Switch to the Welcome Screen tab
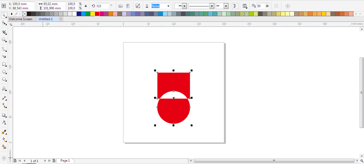This screenshot has height=164, width=364. (21, 19)
